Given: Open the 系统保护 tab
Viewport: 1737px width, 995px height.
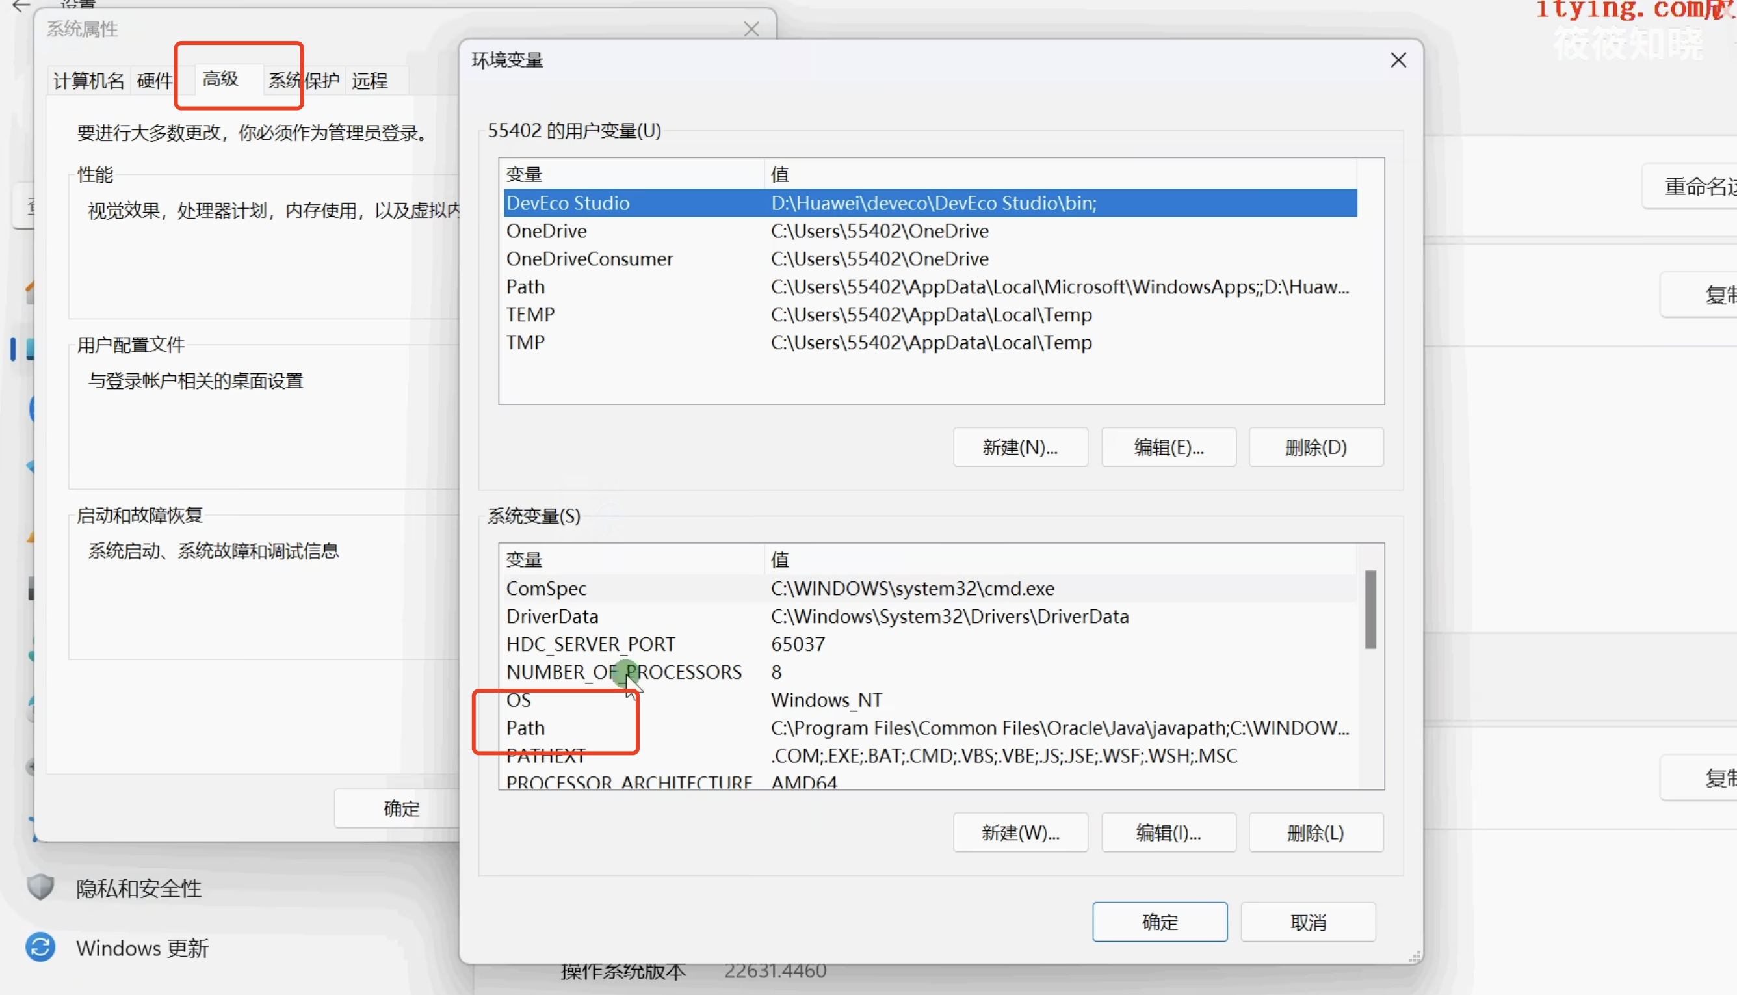Looking at the screenshot, I should coord(304,81).
